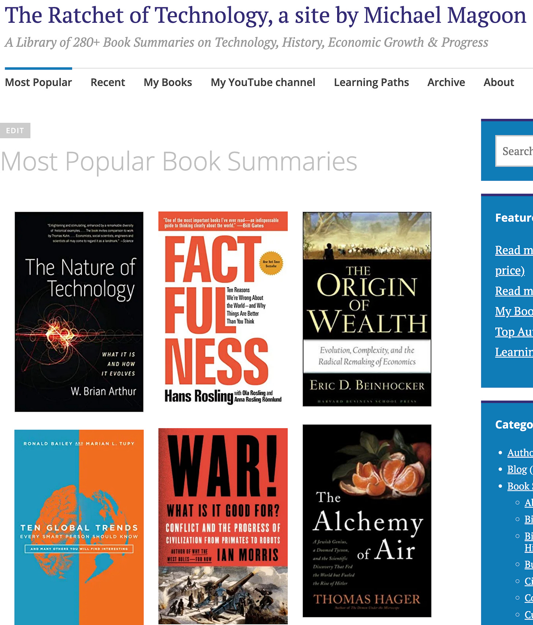Viewport: 533px width, 625px height.
Task: Click into the Search input field
Action: click(514, 151)
